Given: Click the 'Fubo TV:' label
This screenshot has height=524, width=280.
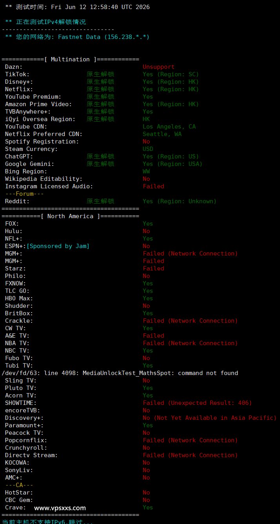Looking at the screenshot, I should (19, 358).
